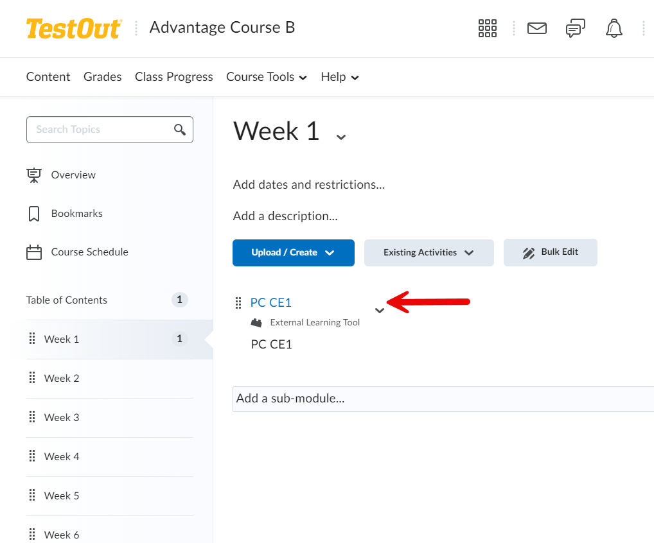Click the External Learning Tool icon
This screenshot has width=654, height=543.
[256, 323]
